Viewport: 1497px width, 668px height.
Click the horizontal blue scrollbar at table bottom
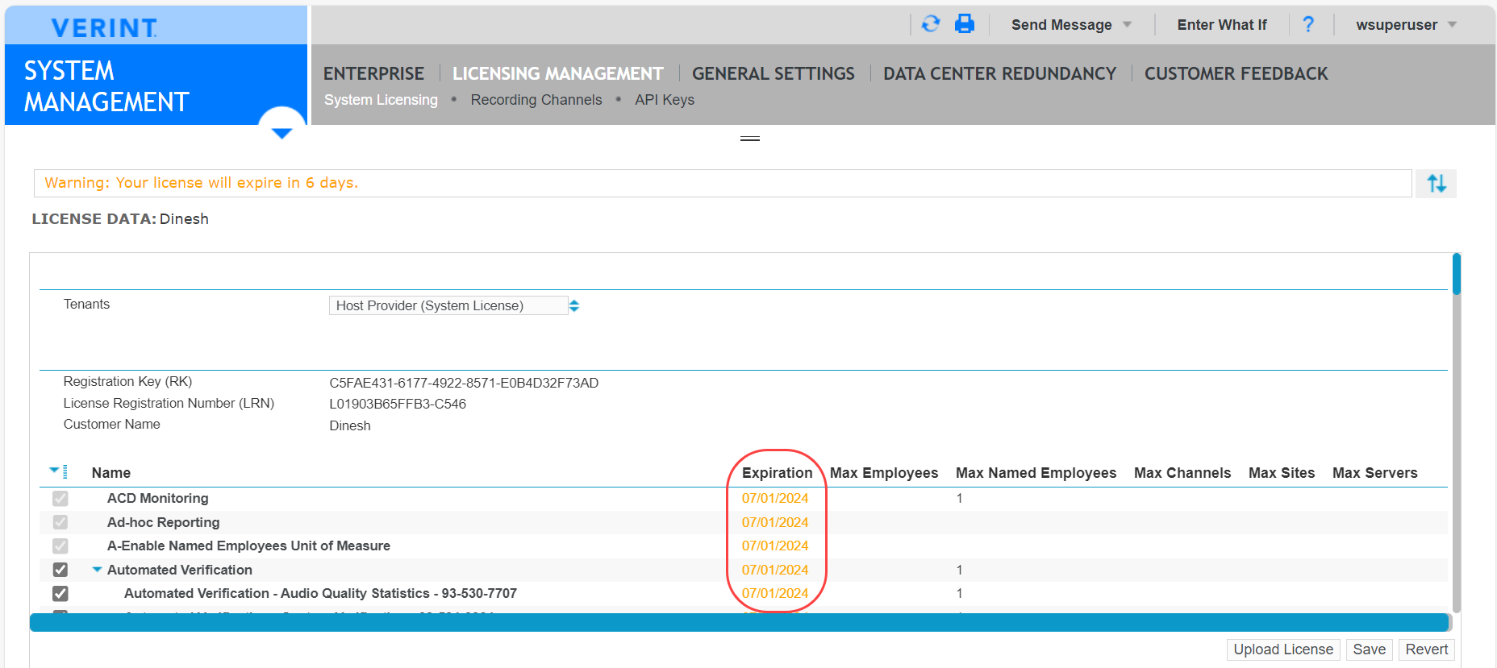coord(739,622)
